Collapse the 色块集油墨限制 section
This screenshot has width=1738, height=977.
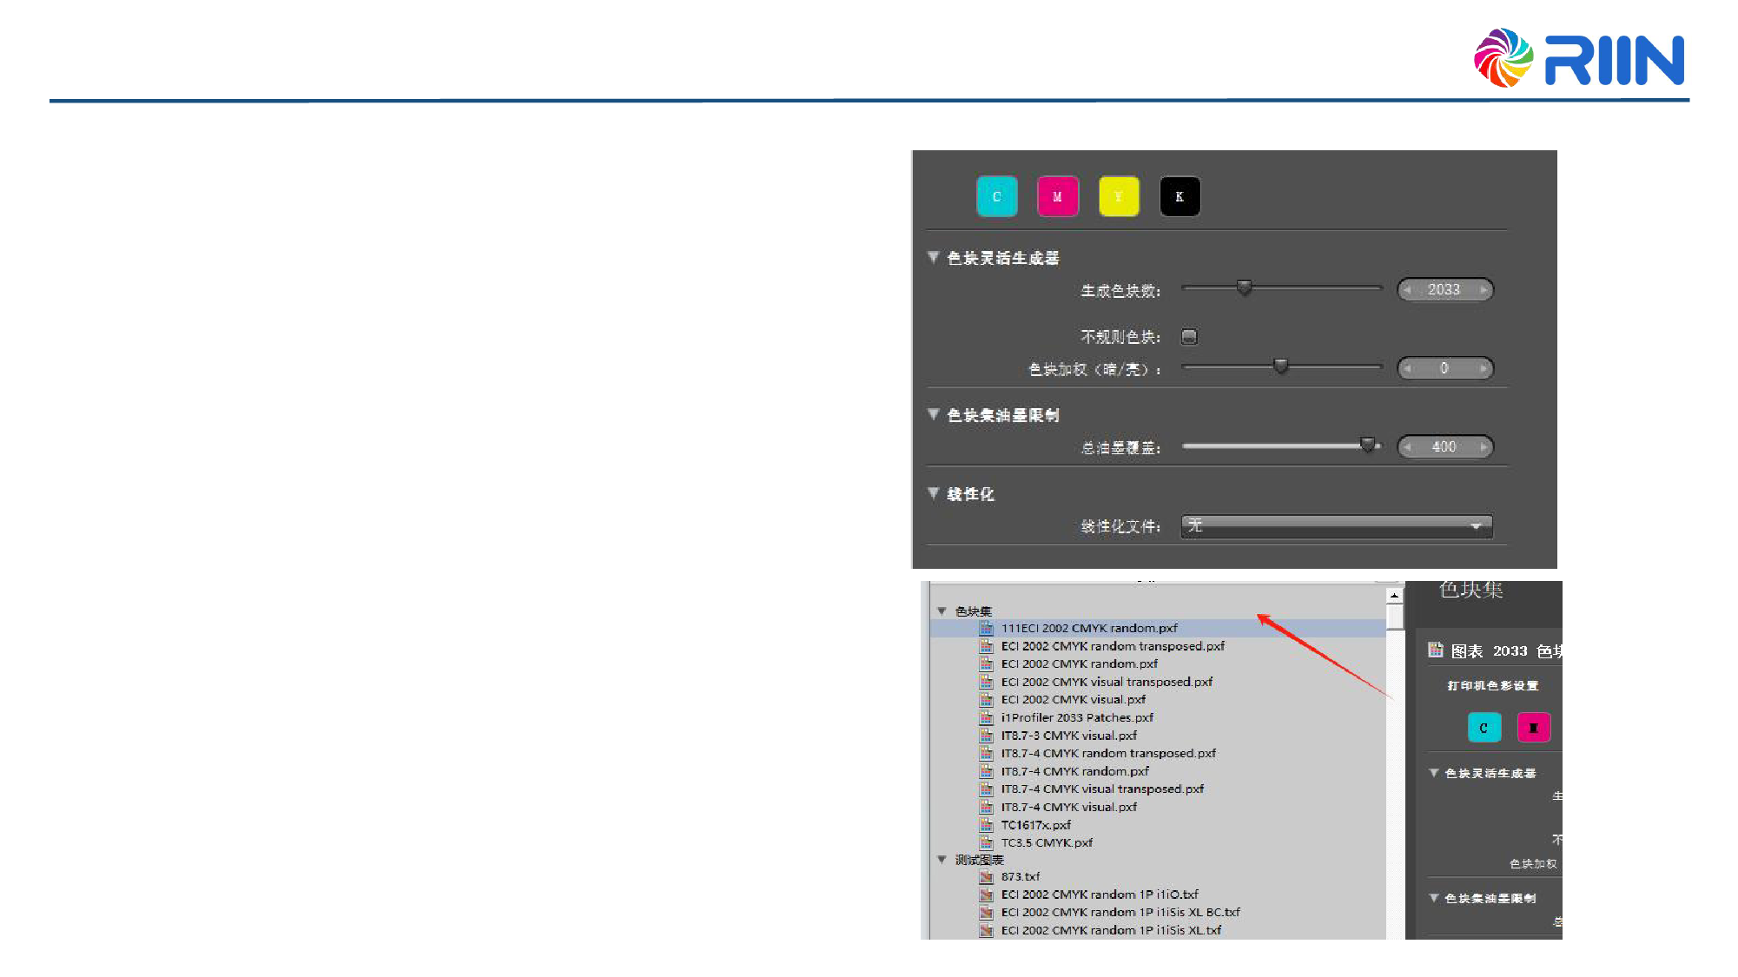pyautogui.click(x=934, y=414)
